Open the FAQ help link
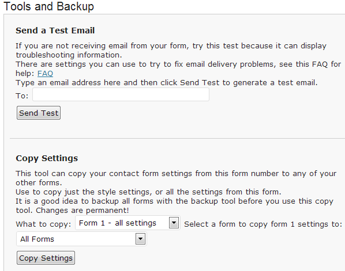The image size is (345, 271). point(45,73)
